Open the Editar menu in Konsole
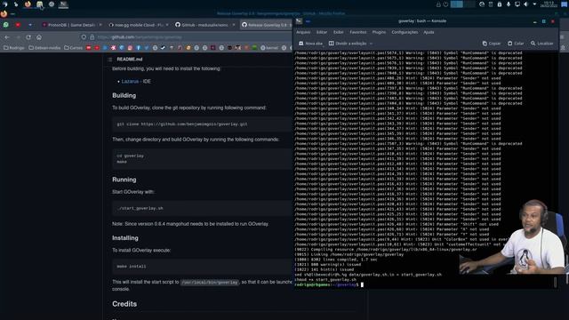 [322, 32]
